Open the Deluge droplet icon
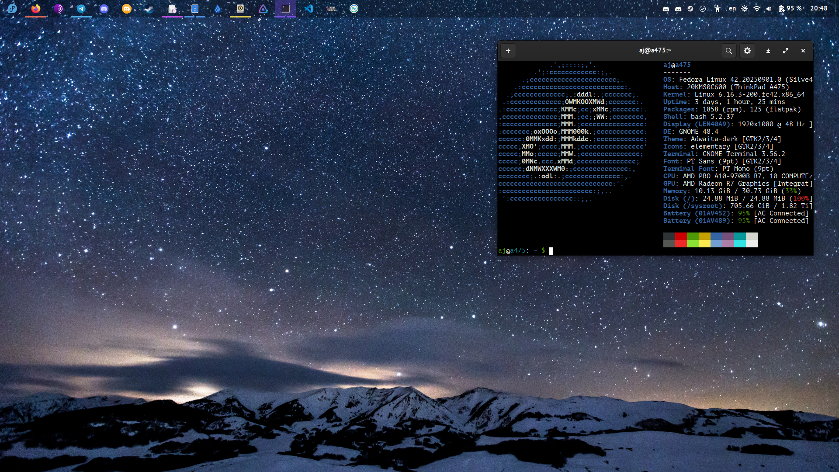 click(218, 8)
